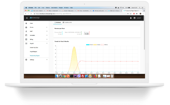Screen dimensions: 170x105
Task: Open the Payroll Report link
Action: coord(33,51)
